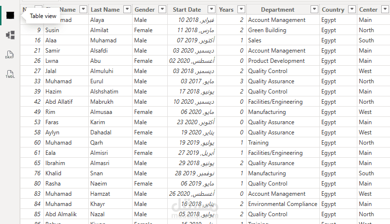Expand the Start Date column filter arrow
The width and height of the screenshot is (390, 224).
click(211, 9)
